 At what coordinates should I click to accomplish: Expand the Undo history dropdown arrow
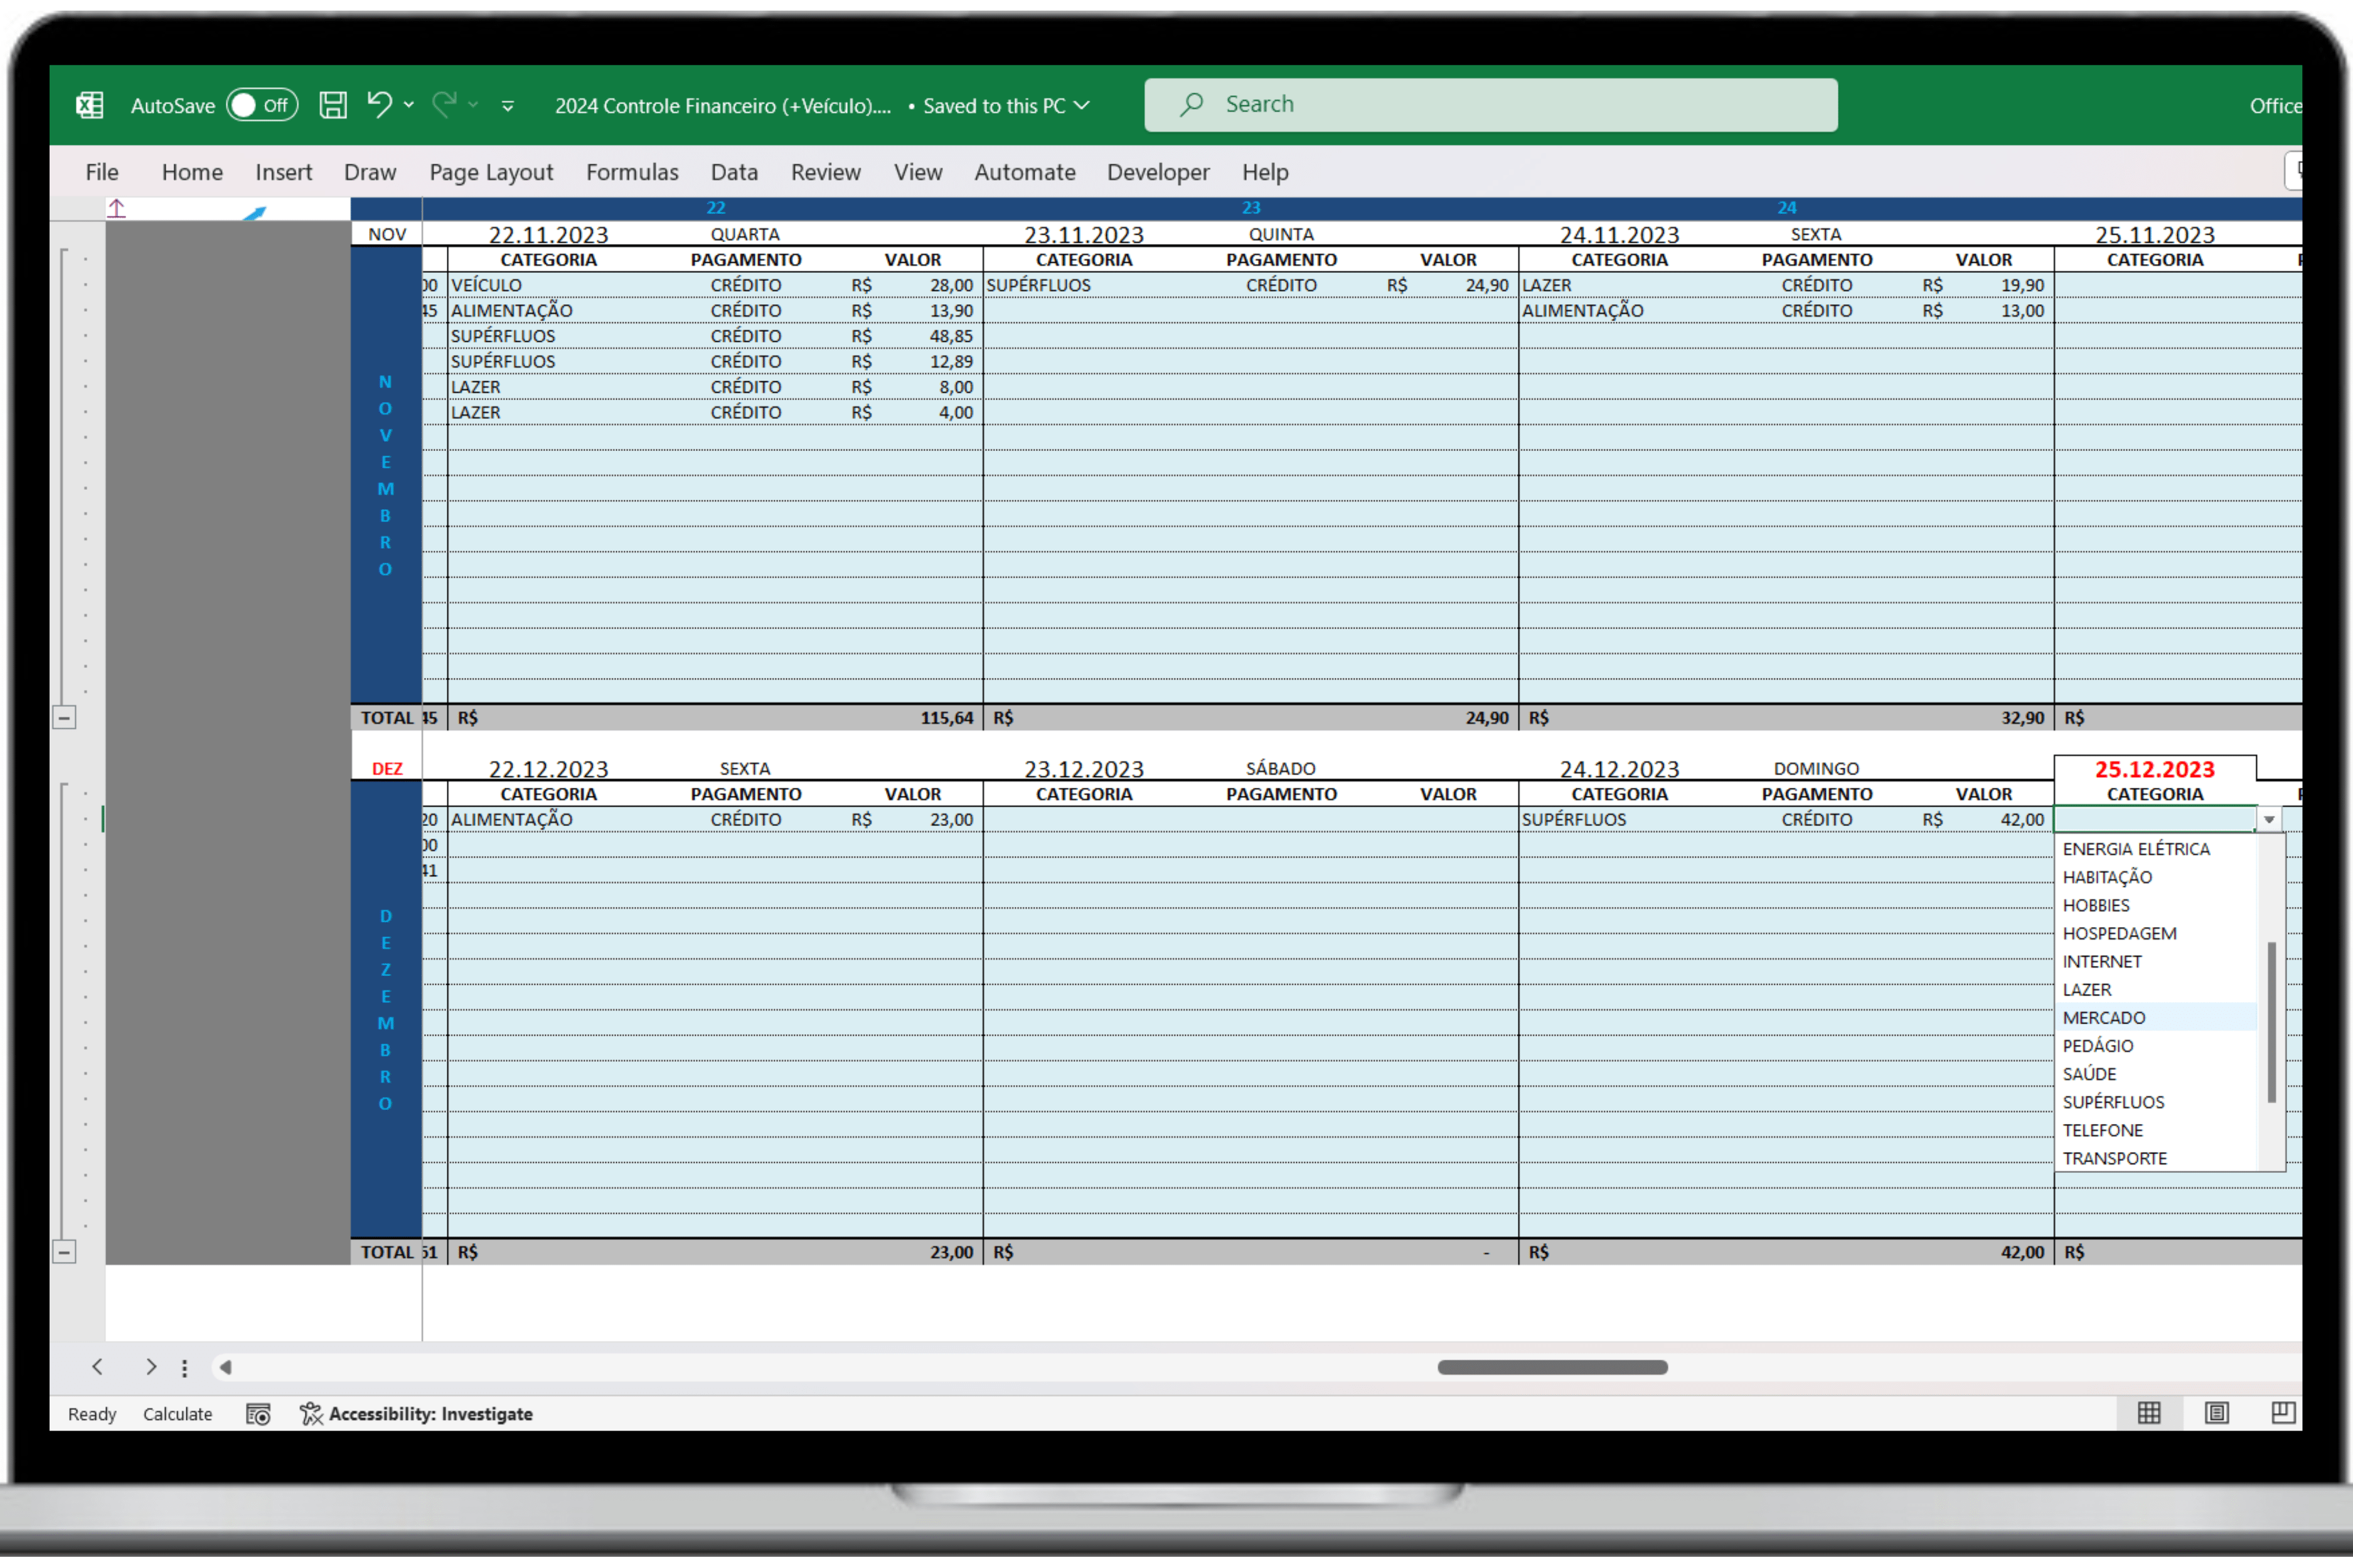coord(409,105)
